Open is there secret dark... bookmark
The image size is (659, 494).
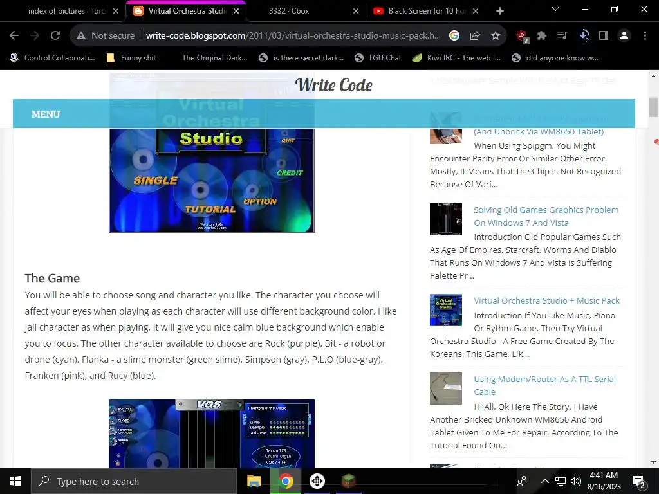pyautogui.click(x=301, y=58)
